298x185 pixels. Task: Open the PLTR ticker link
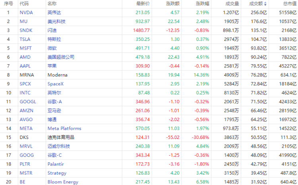point(25,164)
